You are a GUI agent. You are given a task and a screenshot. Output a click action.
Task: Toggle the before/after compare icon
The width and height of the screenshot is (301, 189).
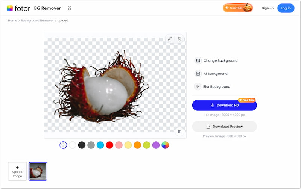click(179, 132)
